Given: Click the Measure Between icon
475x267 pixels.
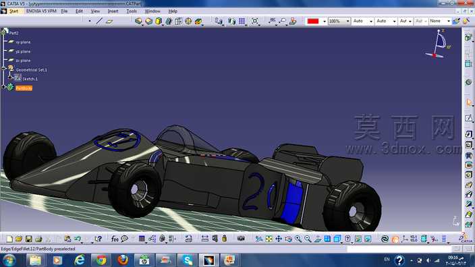Looking at the screenshot, I should 205,239.
